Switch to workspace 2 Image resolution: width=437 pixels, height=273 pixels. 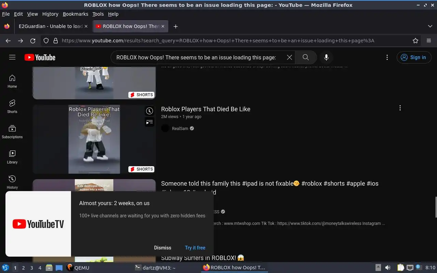[x=23, y=268]
